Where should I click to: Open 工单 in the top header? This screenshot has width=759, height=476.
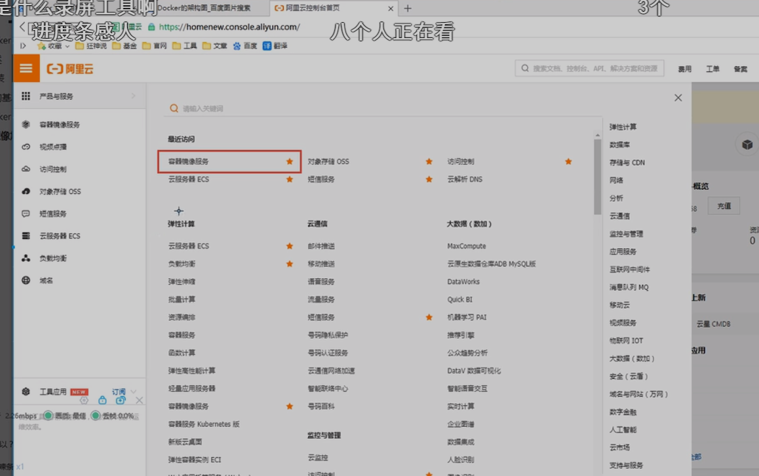click(712, 69)
